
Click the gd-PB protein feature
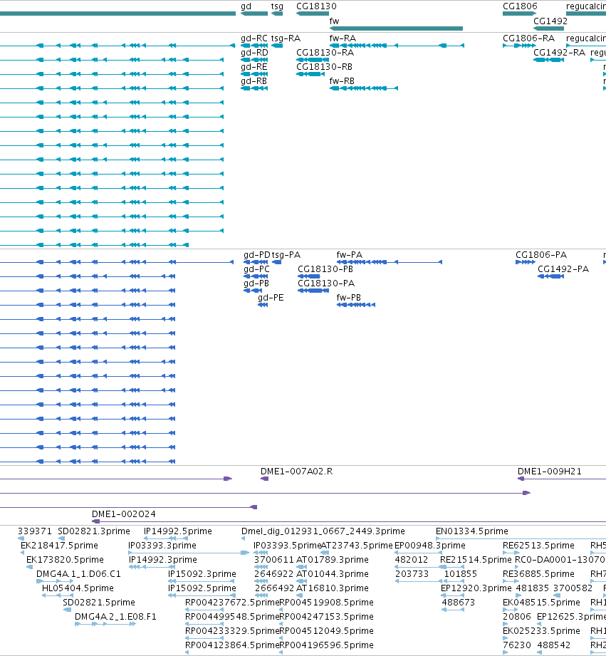point(253,291)
